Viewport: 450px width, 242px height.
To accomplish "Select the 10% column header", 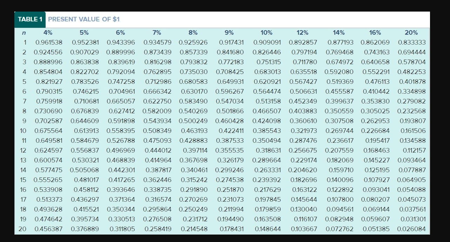I will 267,33.
